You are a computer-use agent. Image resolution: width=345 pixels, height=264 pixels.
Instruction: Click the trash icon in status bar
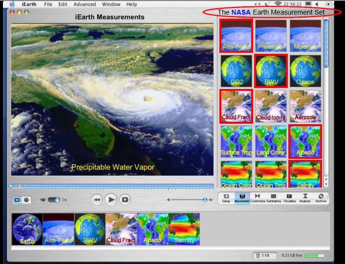258,255
